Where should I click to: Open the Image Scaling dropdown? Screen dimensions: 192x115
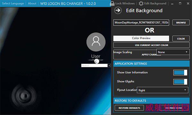point(173,52)
